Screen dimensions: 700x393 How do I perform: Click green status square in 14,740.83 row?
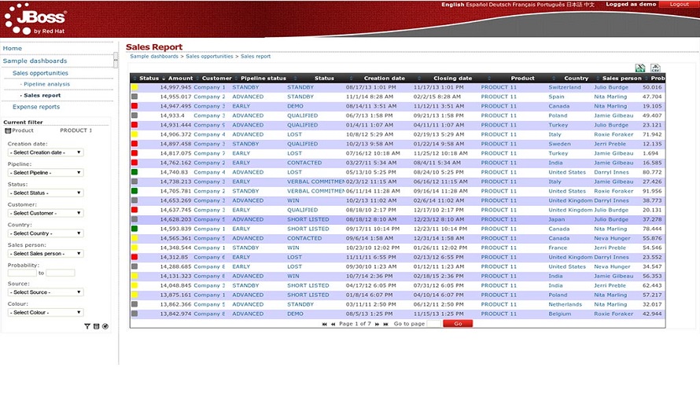(134, 172)
